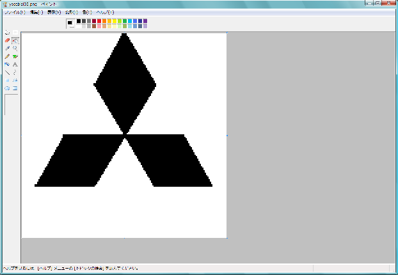
Task: Open the 変形 (Image) menu
Action: click(x=71, y=12)
